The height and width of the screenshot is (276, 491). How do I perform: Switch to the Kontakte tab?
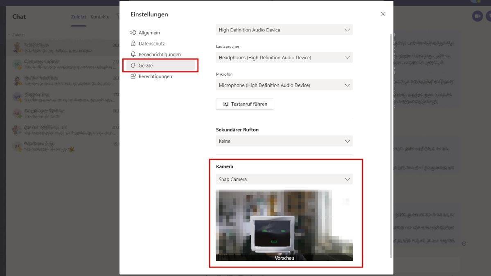pyautogui.click(x=99, y=17)
